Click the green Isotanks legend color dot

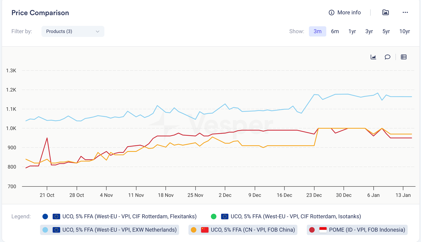[214, 216]
